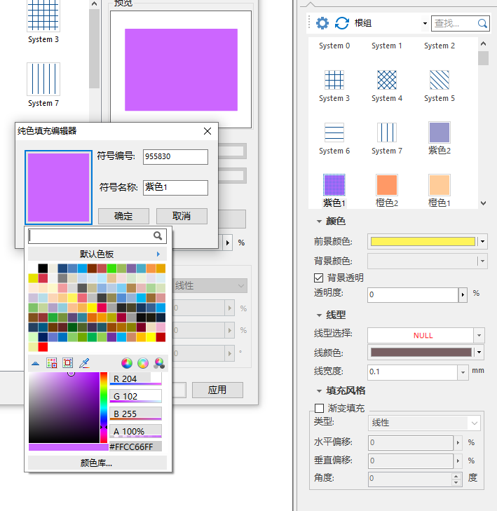
Task: Collapse the 颜色 section
Action: tap(320, 222)
